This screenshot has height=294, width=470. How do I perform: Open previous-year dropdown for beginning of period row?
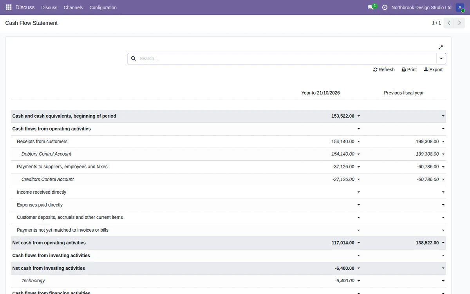click(x=443, y=116)
